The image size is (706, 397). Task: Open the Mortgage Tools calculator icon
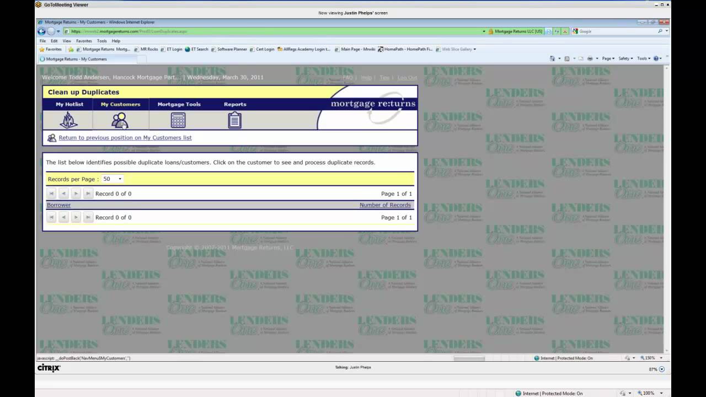point(178,120)
